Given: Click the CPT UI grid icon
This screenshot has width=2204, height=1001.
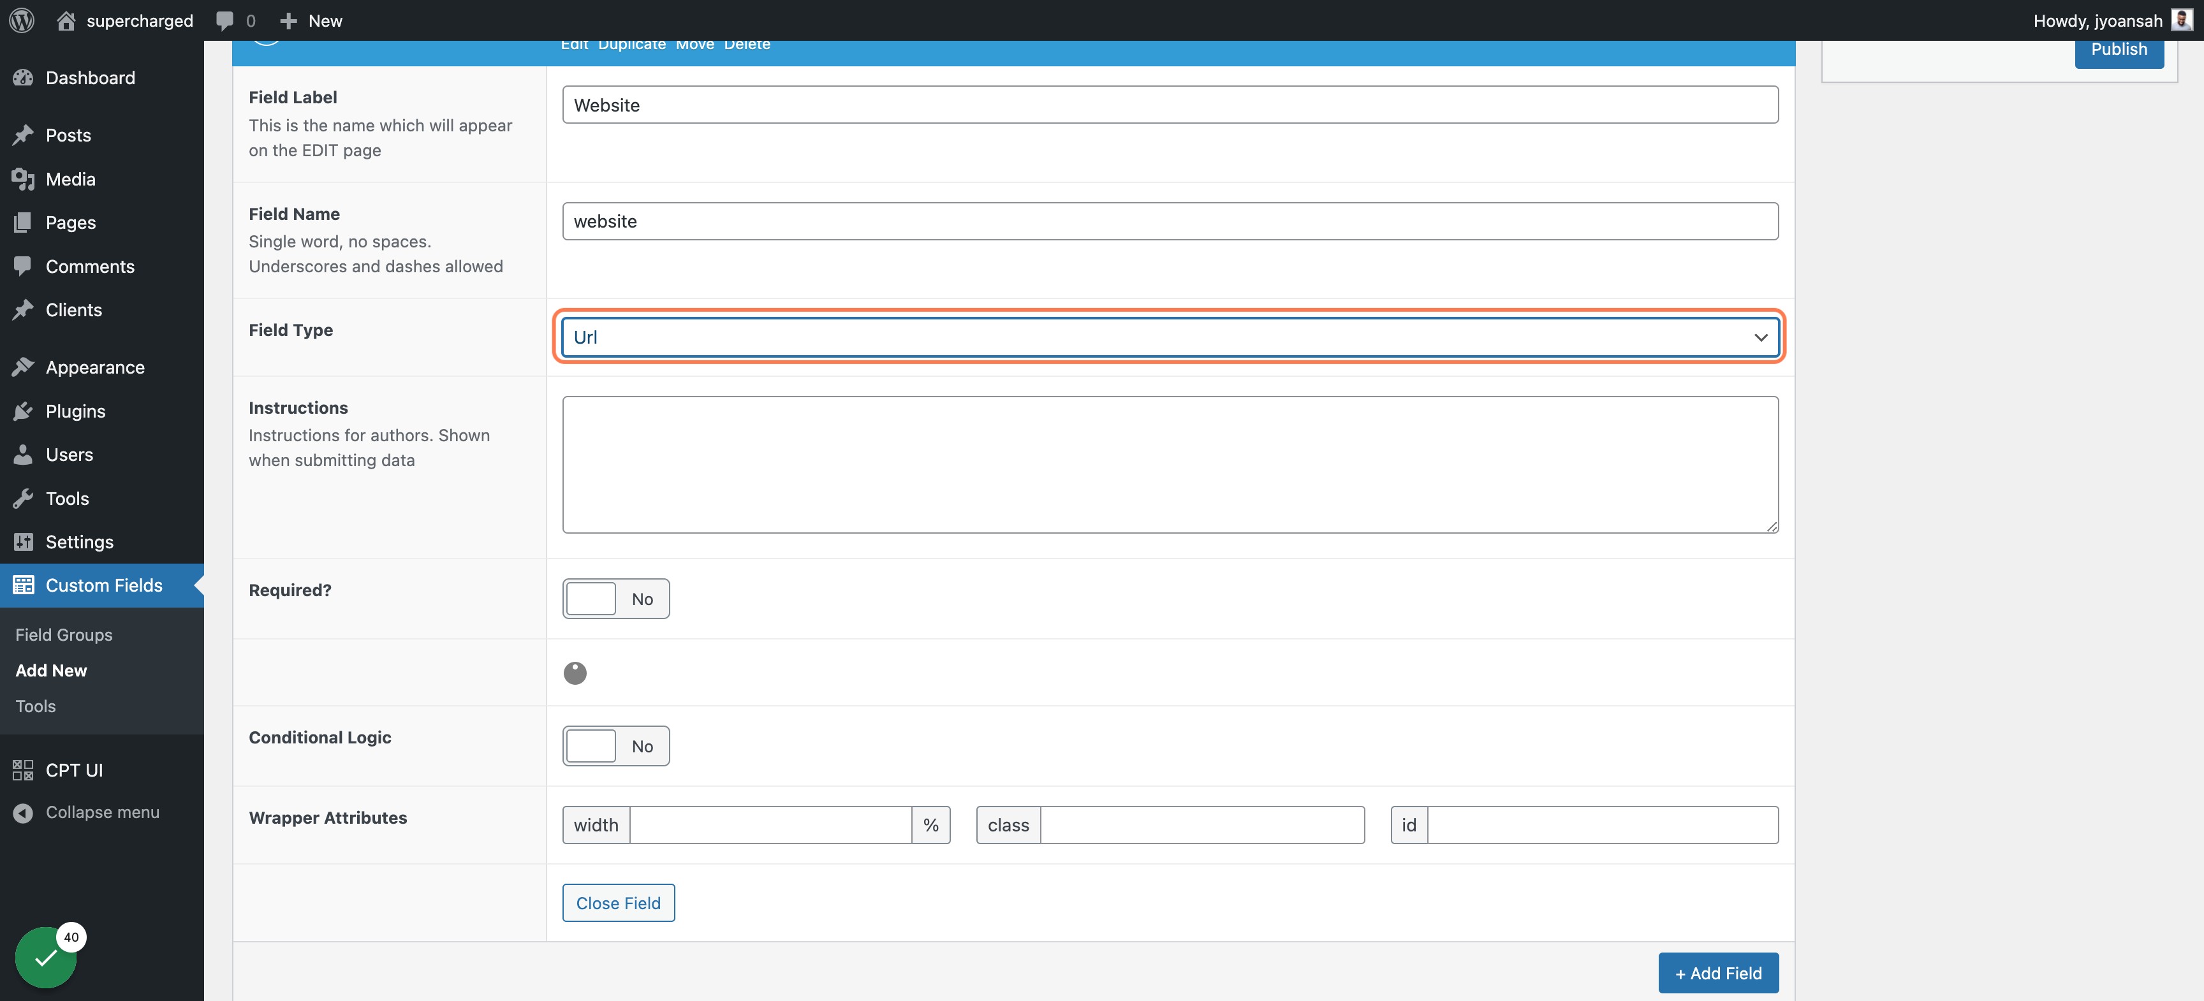Looking at the screenshot, I should pyautogui.click(x=23, y=770).
